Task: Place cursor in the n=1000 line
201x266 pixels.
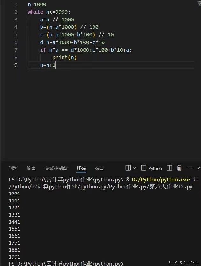Action: tap(37, 4)
